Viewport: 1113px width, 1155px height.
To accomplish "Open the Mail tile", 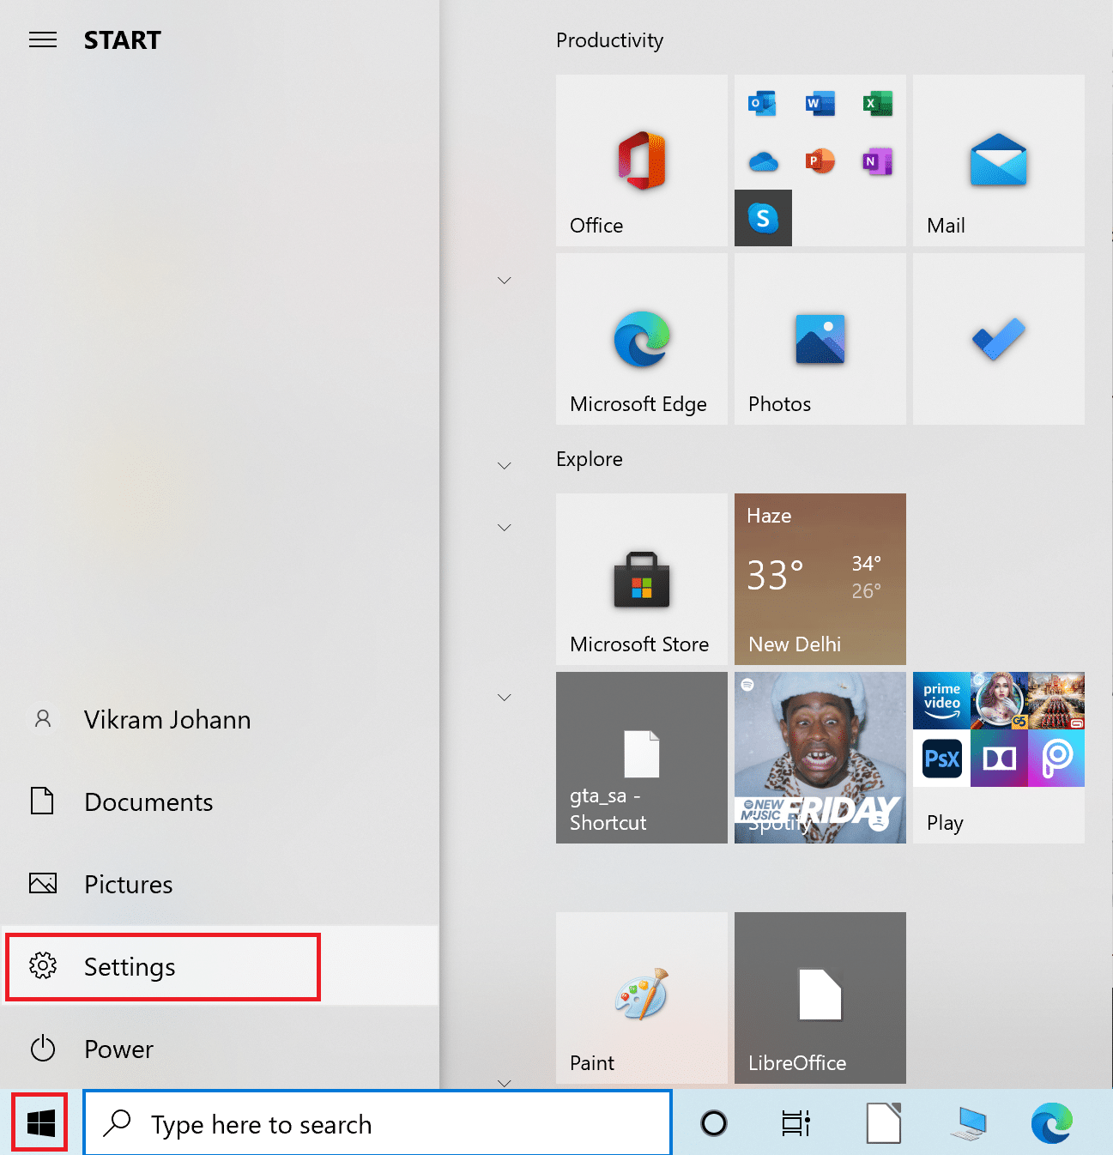I will (x=998, y=160).
